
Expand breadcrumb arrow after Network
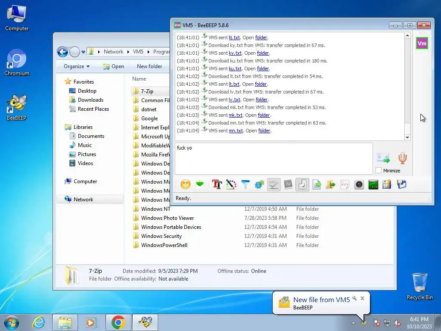pyautogui.click(x=128, y=52)
